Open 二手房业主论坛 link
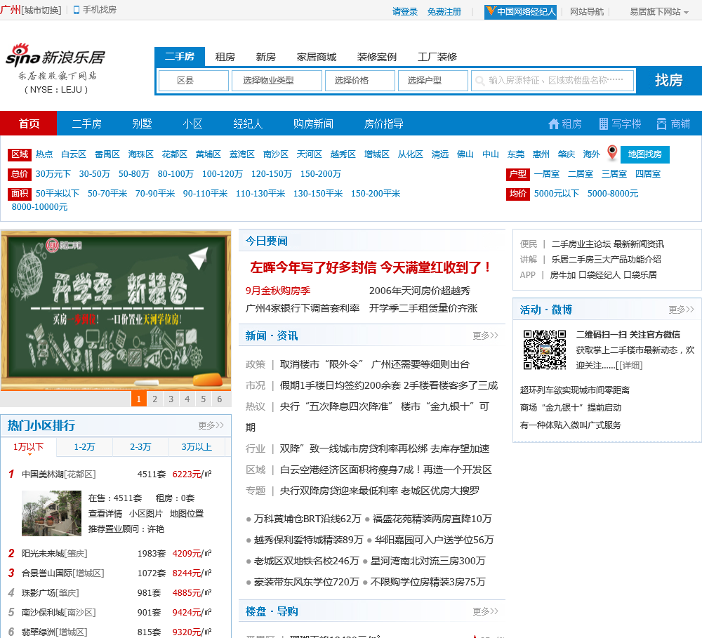 click(581, 244)
